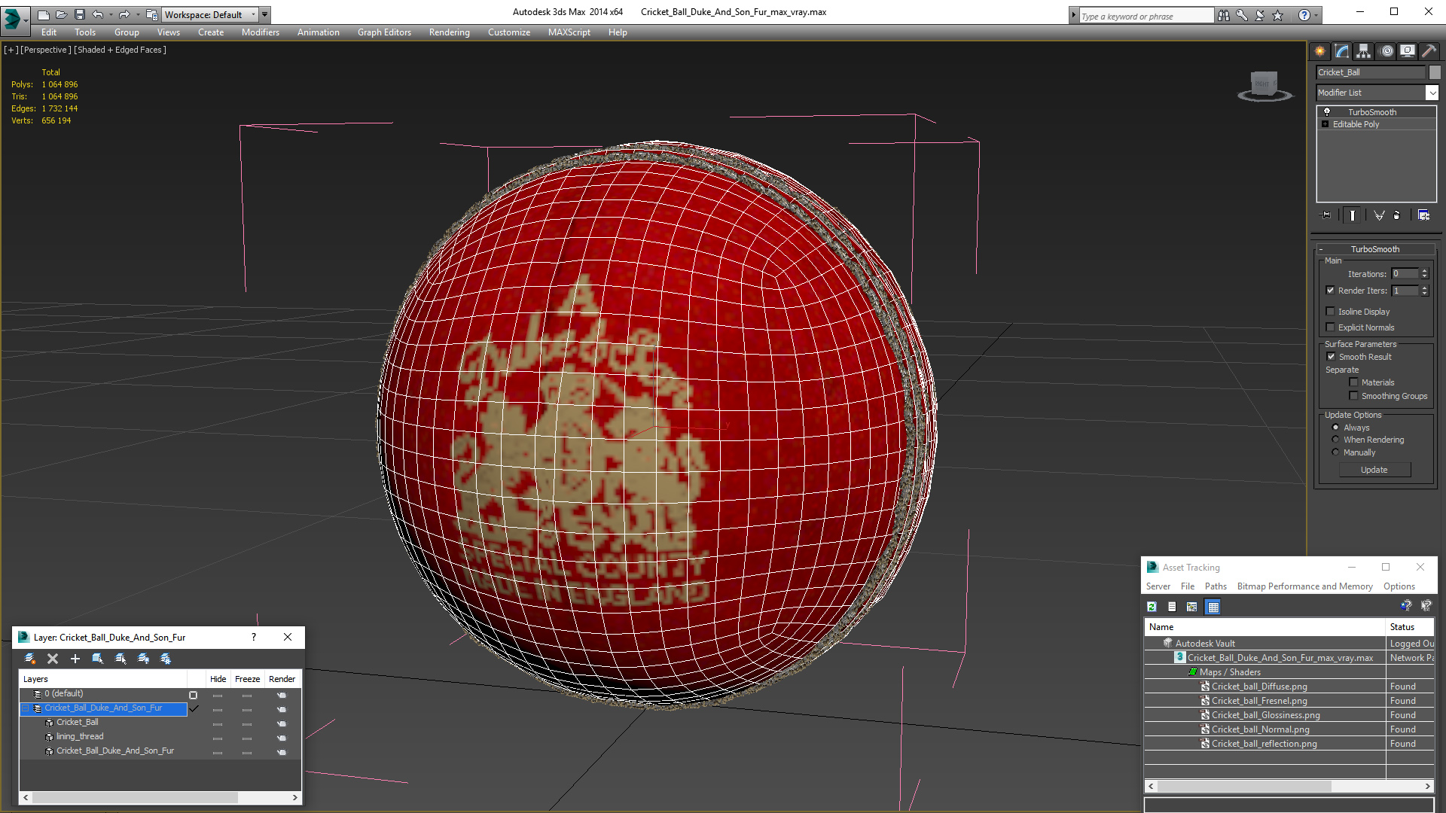Open Configure Modifier Sets icon

[x=1423, y=215]
